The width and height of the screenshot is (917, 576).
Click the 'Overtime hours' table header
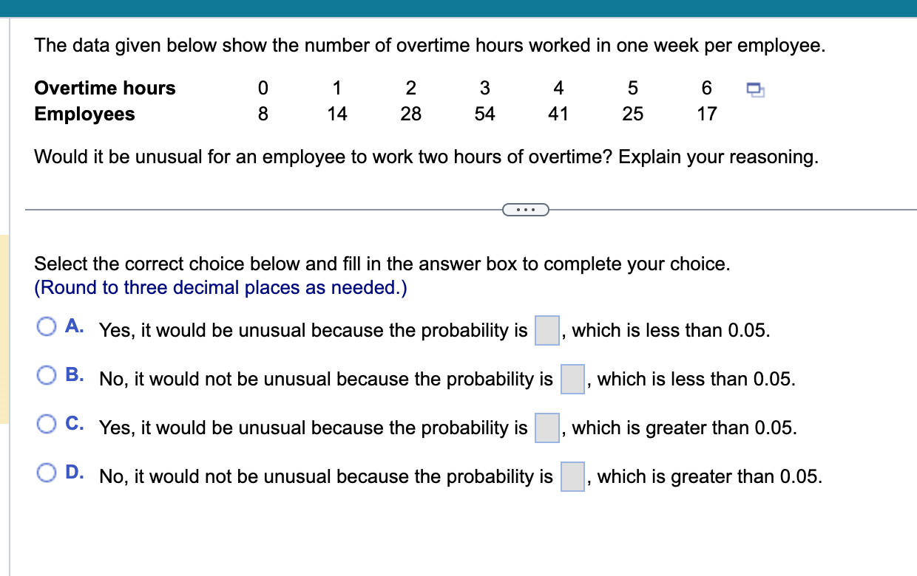[104, 88]
